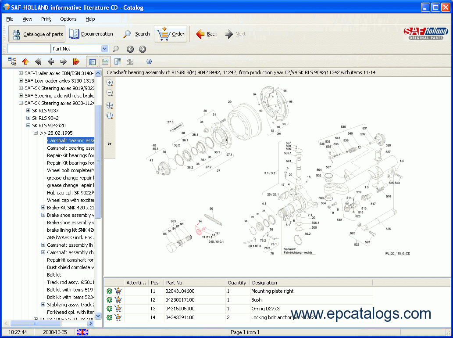The width and height of the screenshot is (453, 338).
Task: Click the zoom out magnifier icon
Action: 110,93
